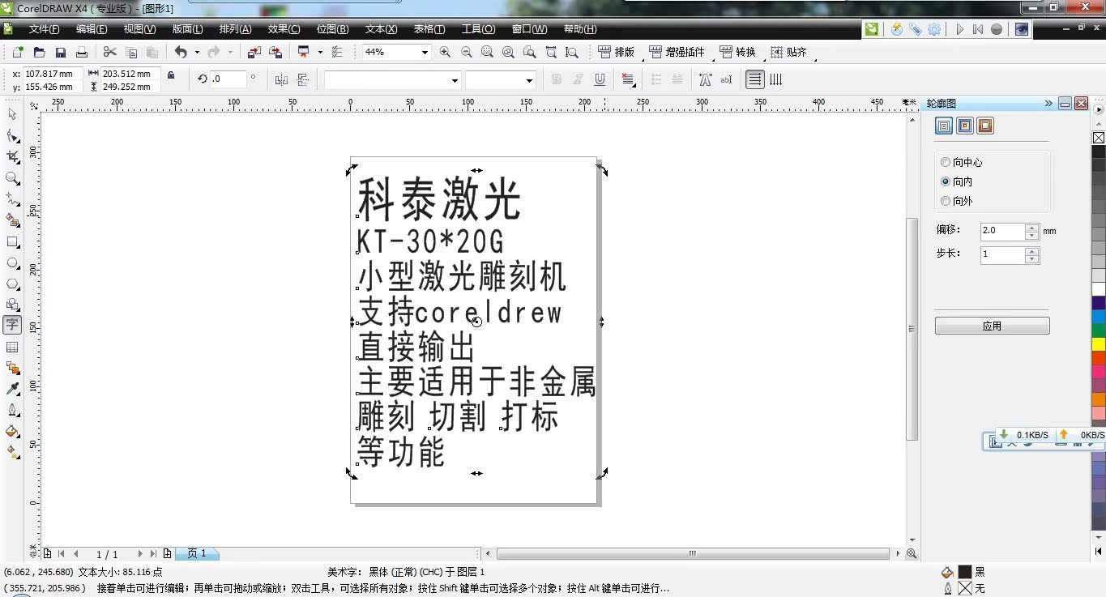Open the zoom level 44% dropdown

(x=424, y=52)
